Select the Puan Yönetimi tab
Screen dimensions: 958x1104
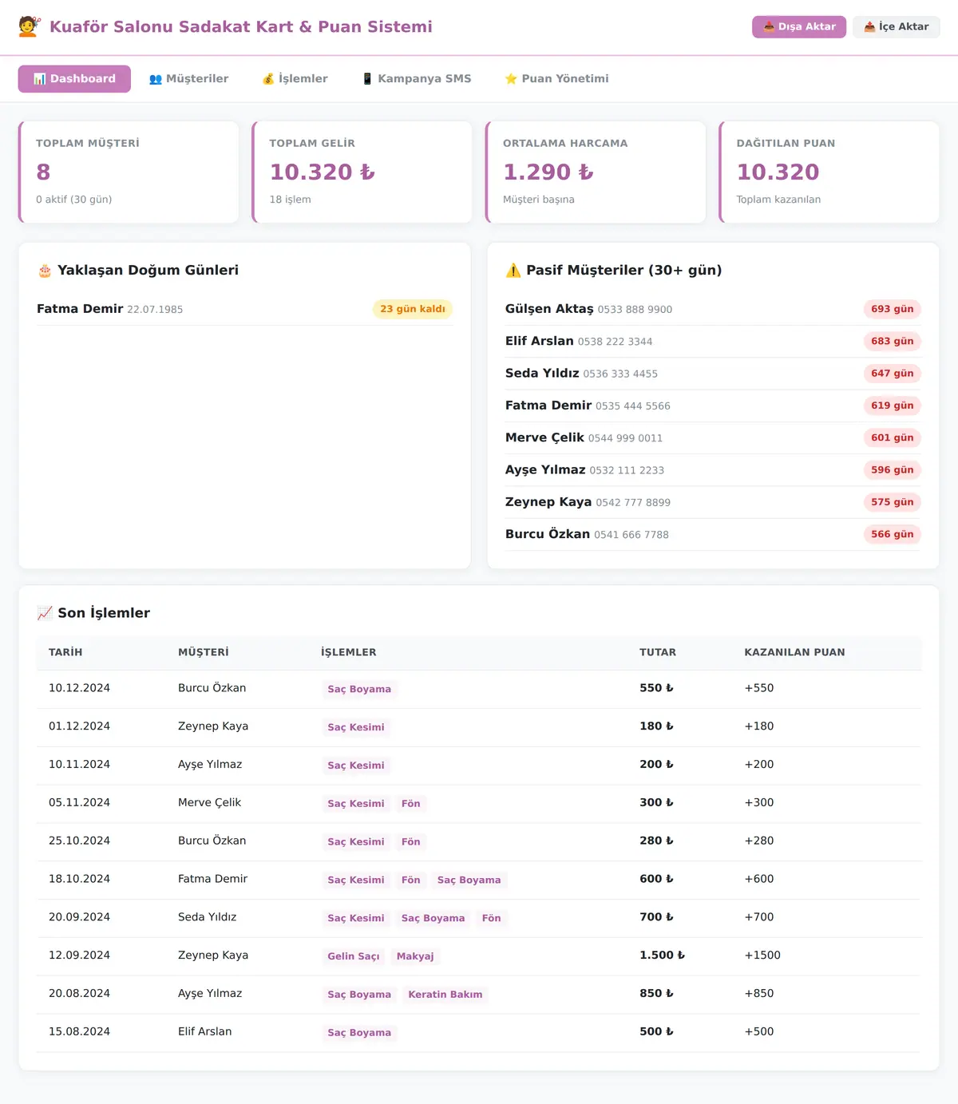click(x=557, y=79)
